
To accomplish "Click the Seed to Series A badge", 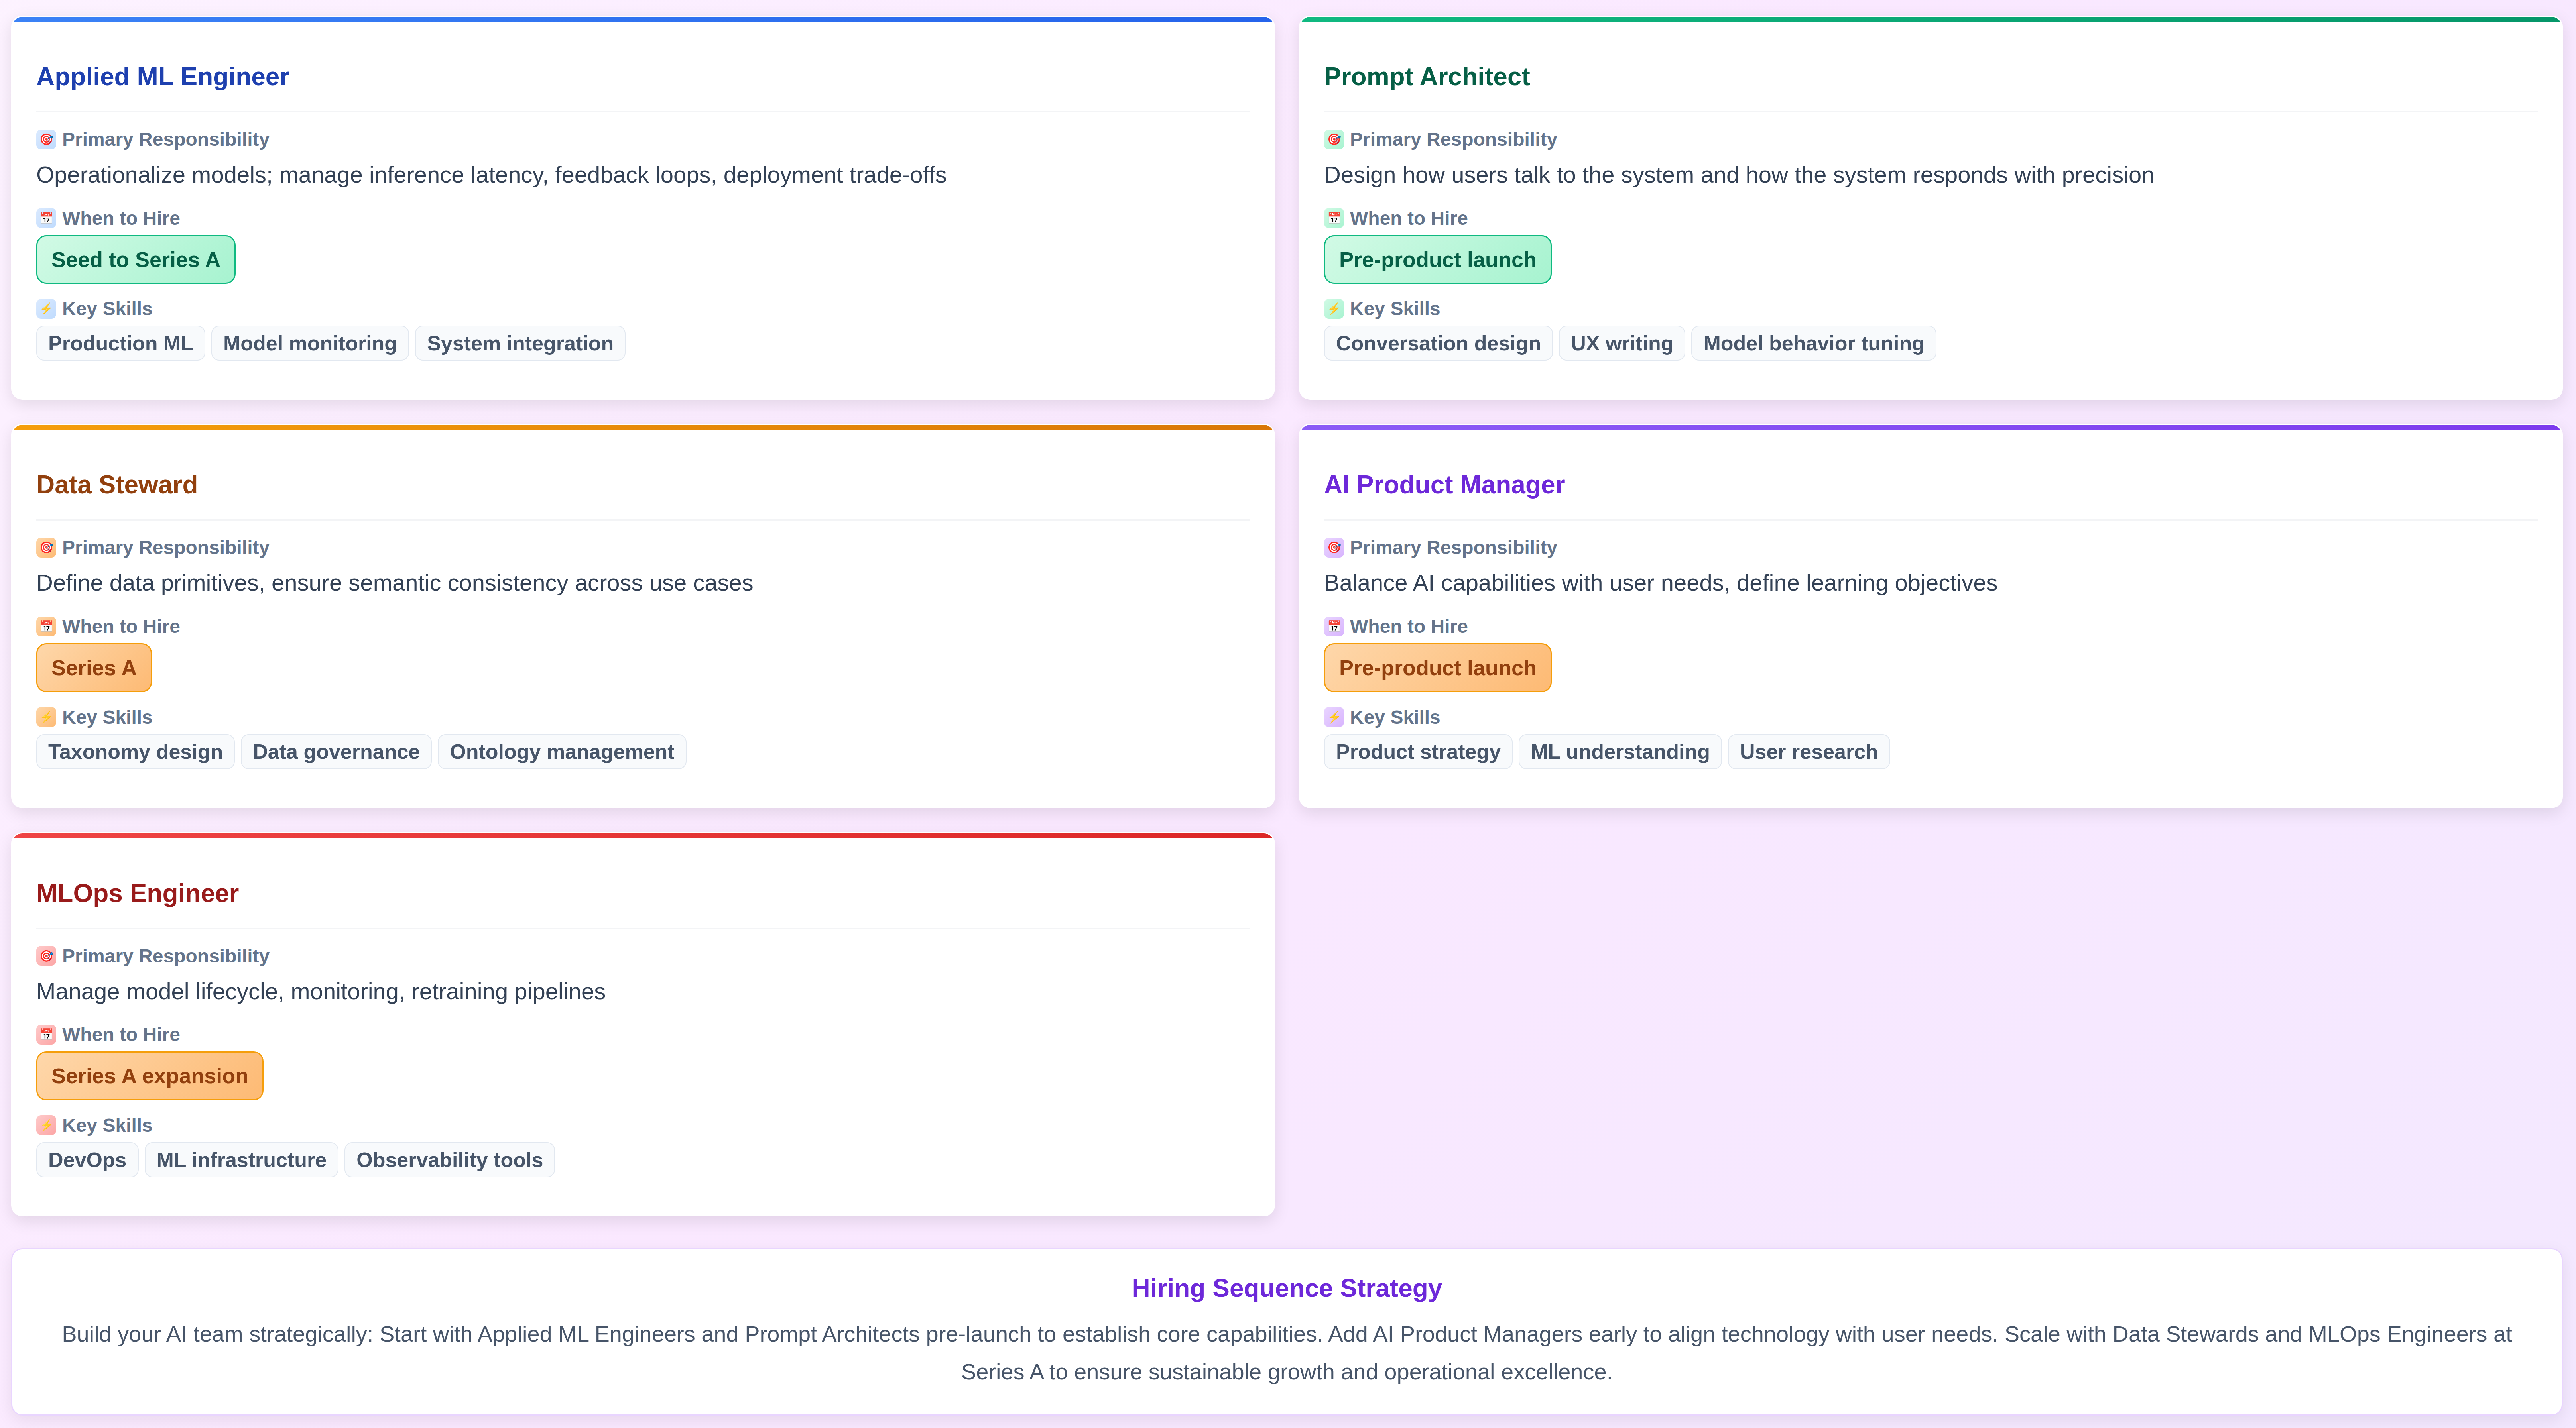I will 136,260.
